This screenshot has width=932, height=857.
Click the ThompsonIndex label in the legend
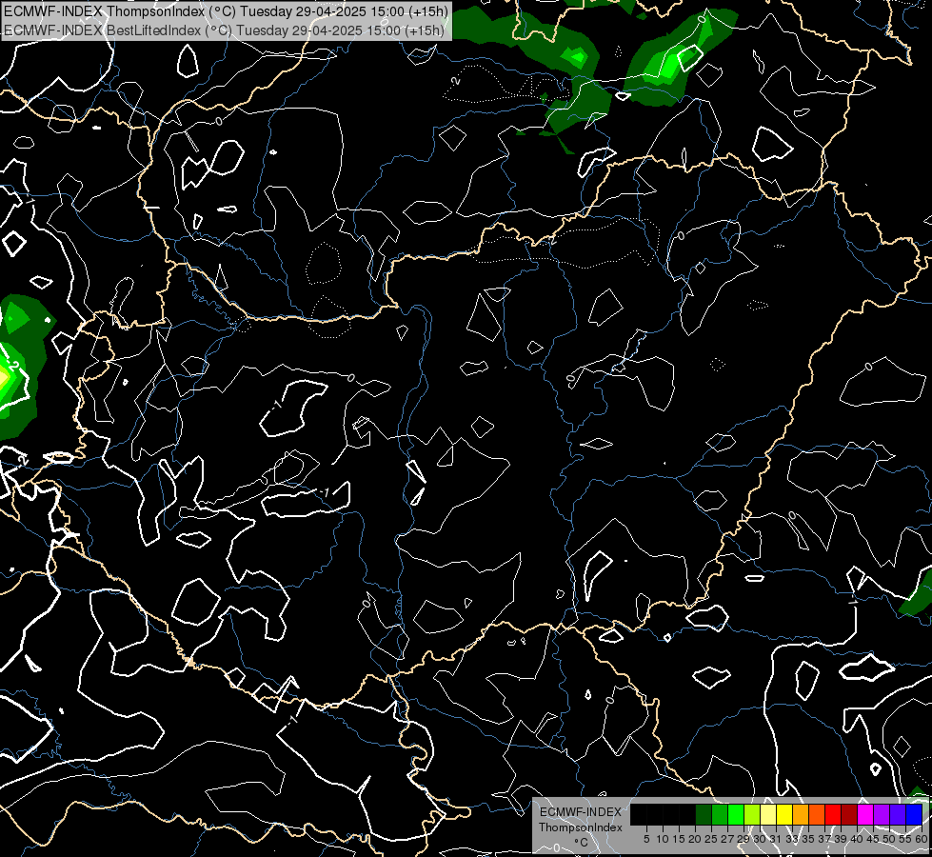pyautogui.click(x=581, y=827)
